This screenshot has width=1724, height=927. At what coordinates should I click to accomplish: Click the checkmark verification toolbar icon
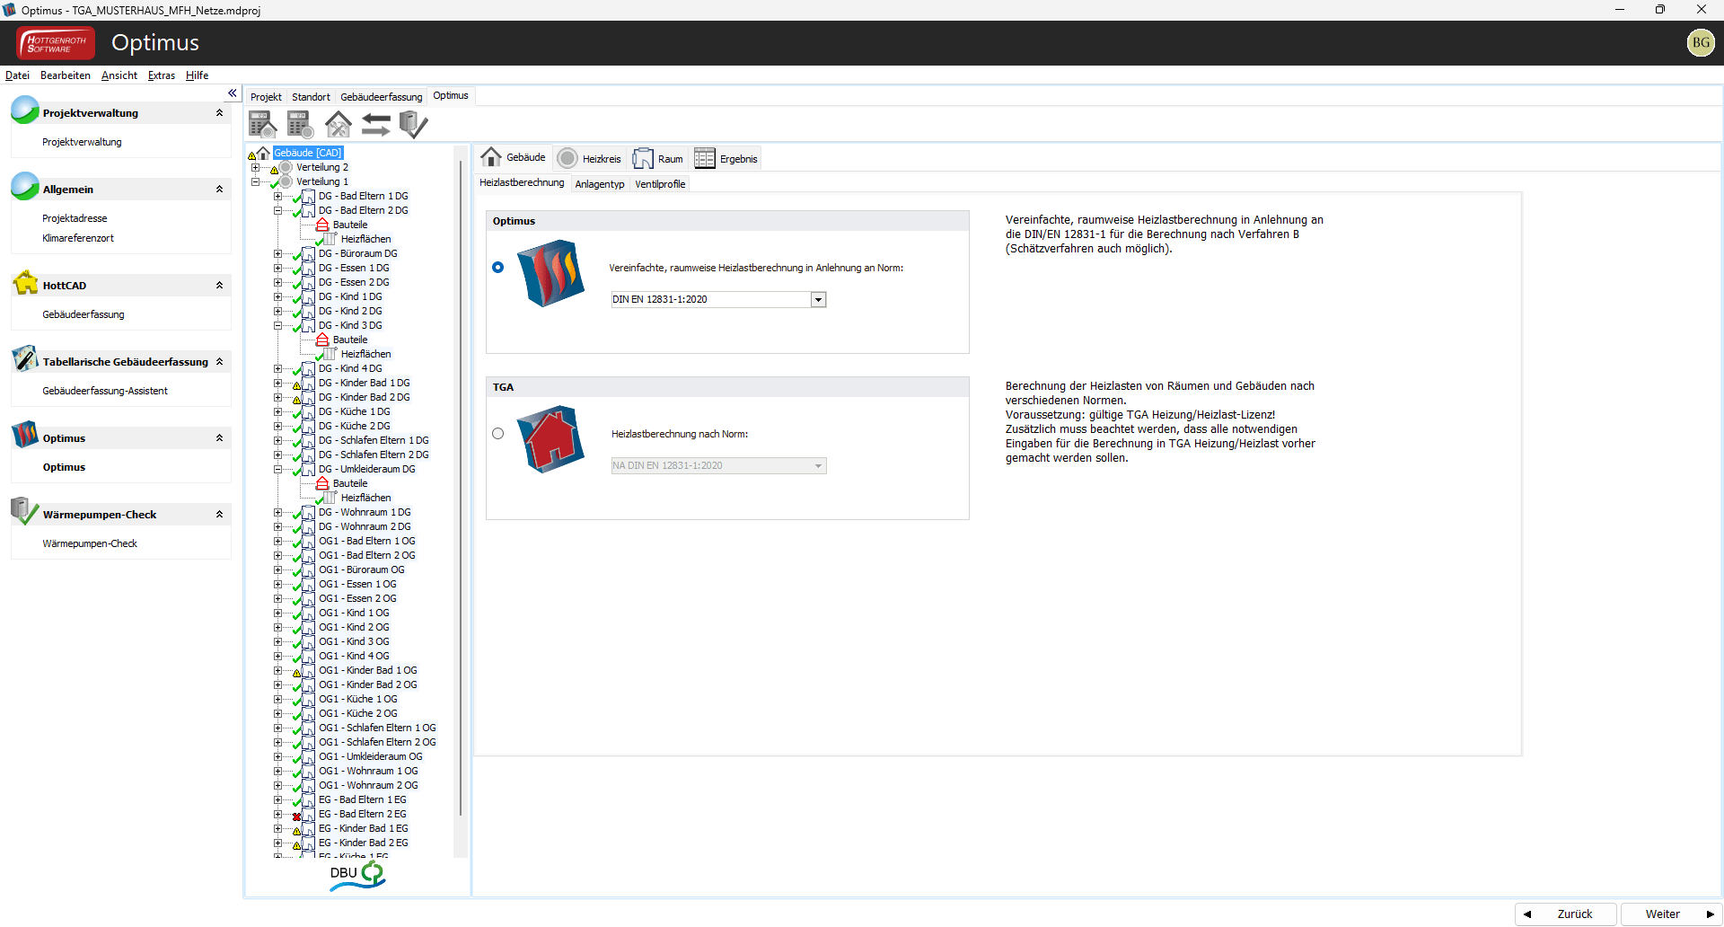[x=413, y=124]
